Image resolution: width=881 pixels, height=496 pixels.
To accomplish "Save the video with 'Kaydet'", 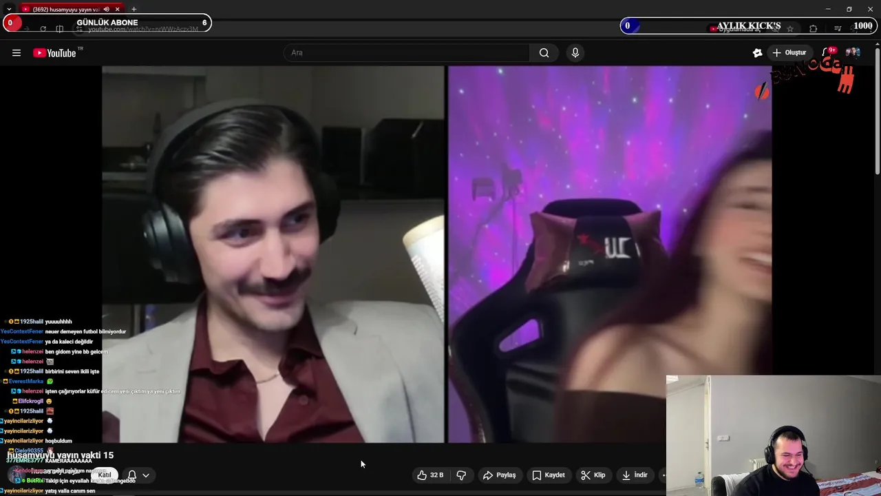I will tap(549, 475).
